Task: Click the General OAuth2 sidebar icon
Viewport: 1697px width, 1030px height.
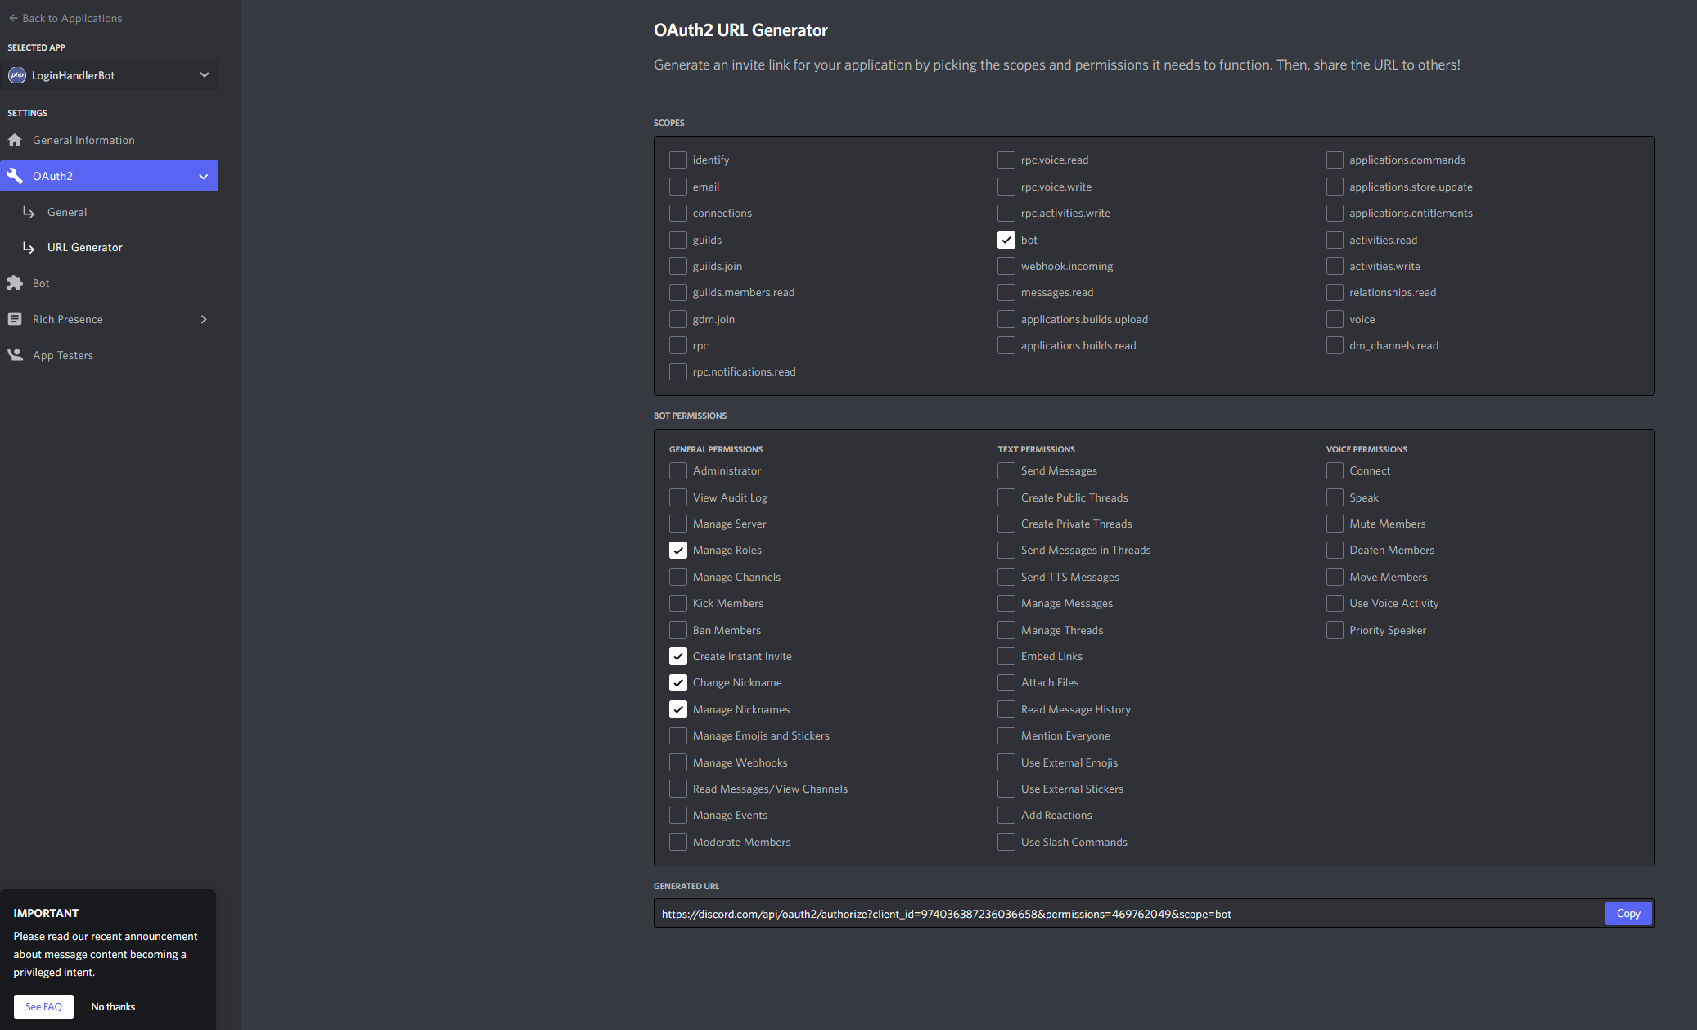Action: [x=66, y=212]
